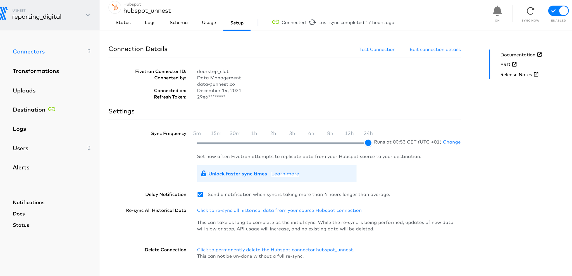
Task: Set sync frequency to 5m
Action: coord(197,134)
